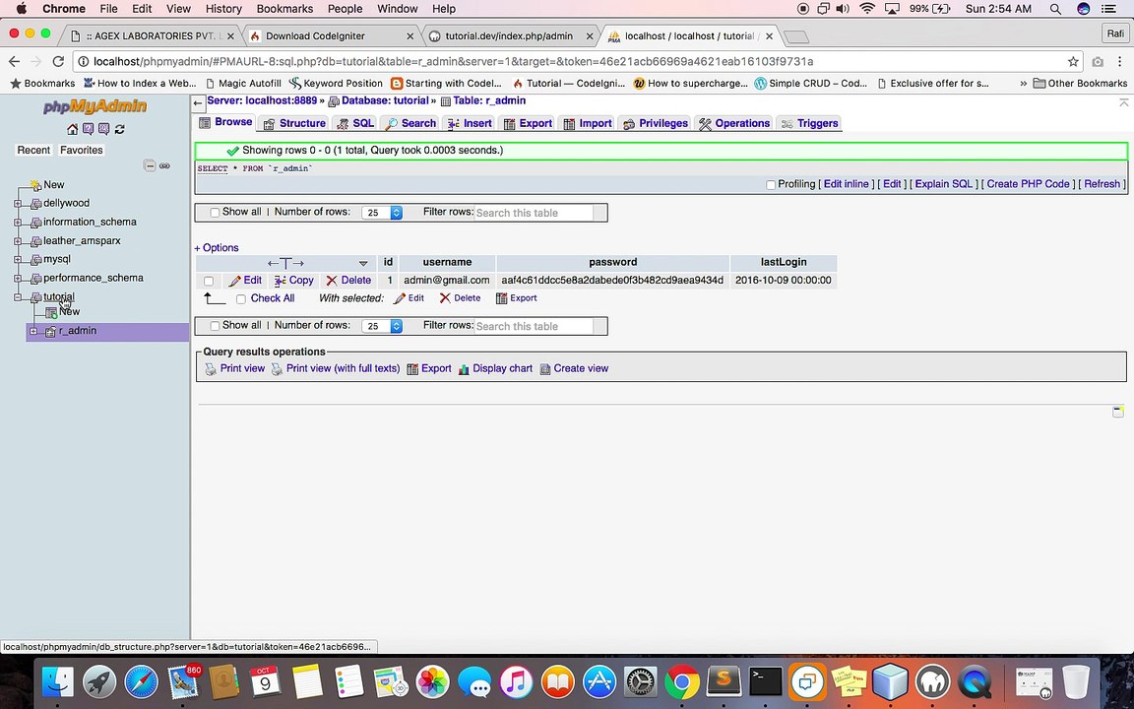Click the bottom Filter rows search field
The height and width of the screenshot is (709, 1134).
click(534, 326)
